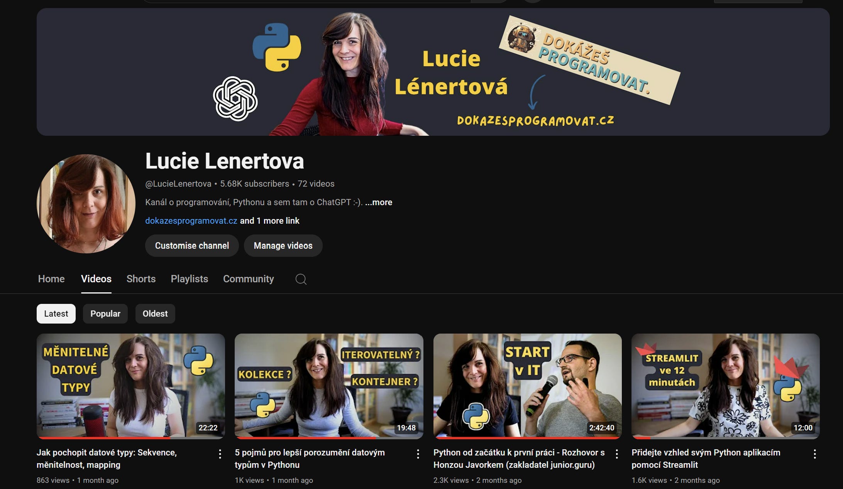Click the channel name 'Lucie Lenertova' heading
The width and height of the screenshot is (843, 489).
tap(225, 161)
